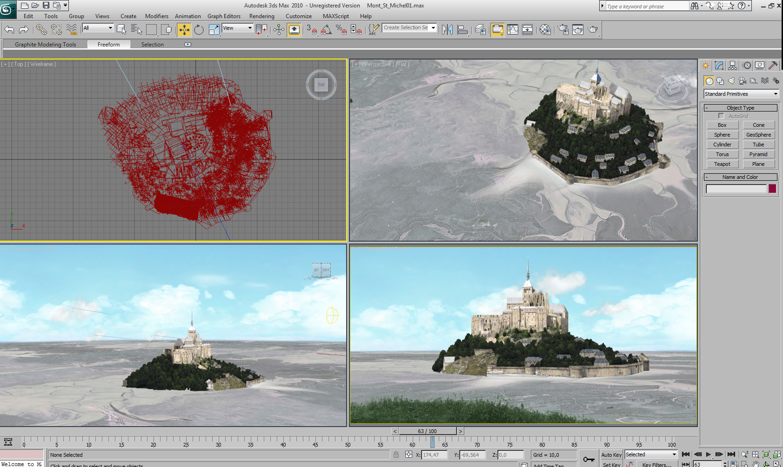Open Render Setup teapot icon
This screenshot has width=783, height=467.
click(563, 30)
